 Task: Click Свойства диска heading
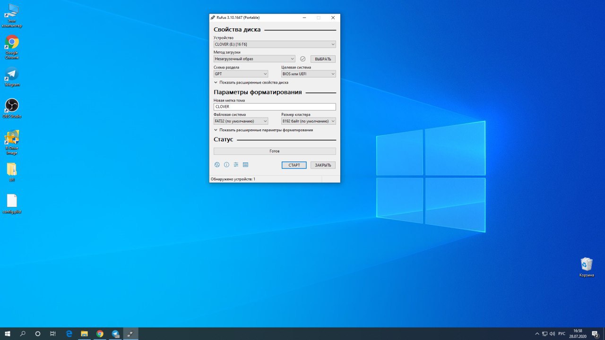point(237,29)
